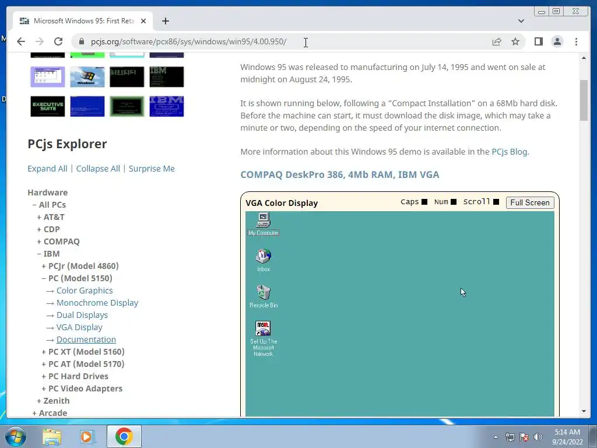The width and height of the screenshot is (597, 448).
Task: Go back to the previous page
Action: click(21, 41)
